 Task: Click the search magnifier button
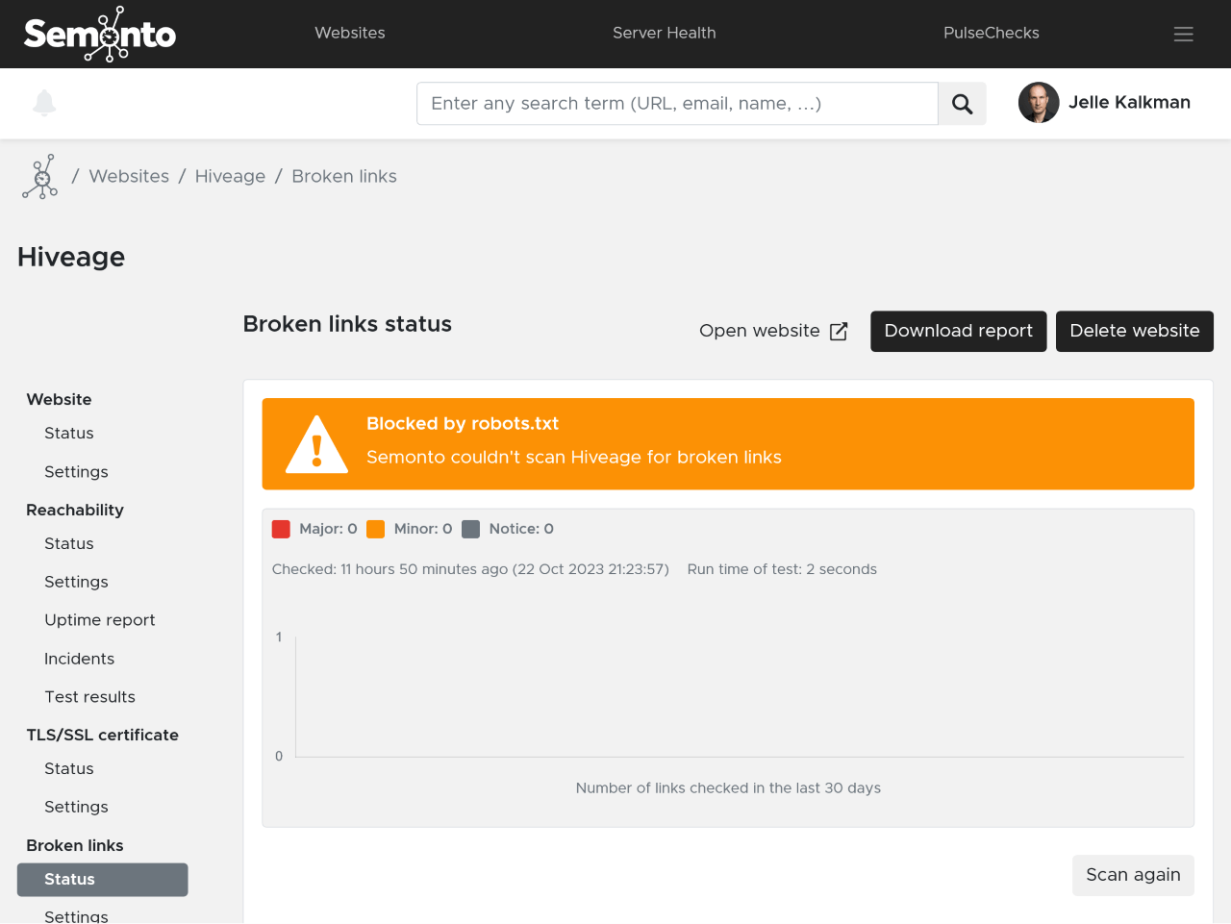coord(962,104)
